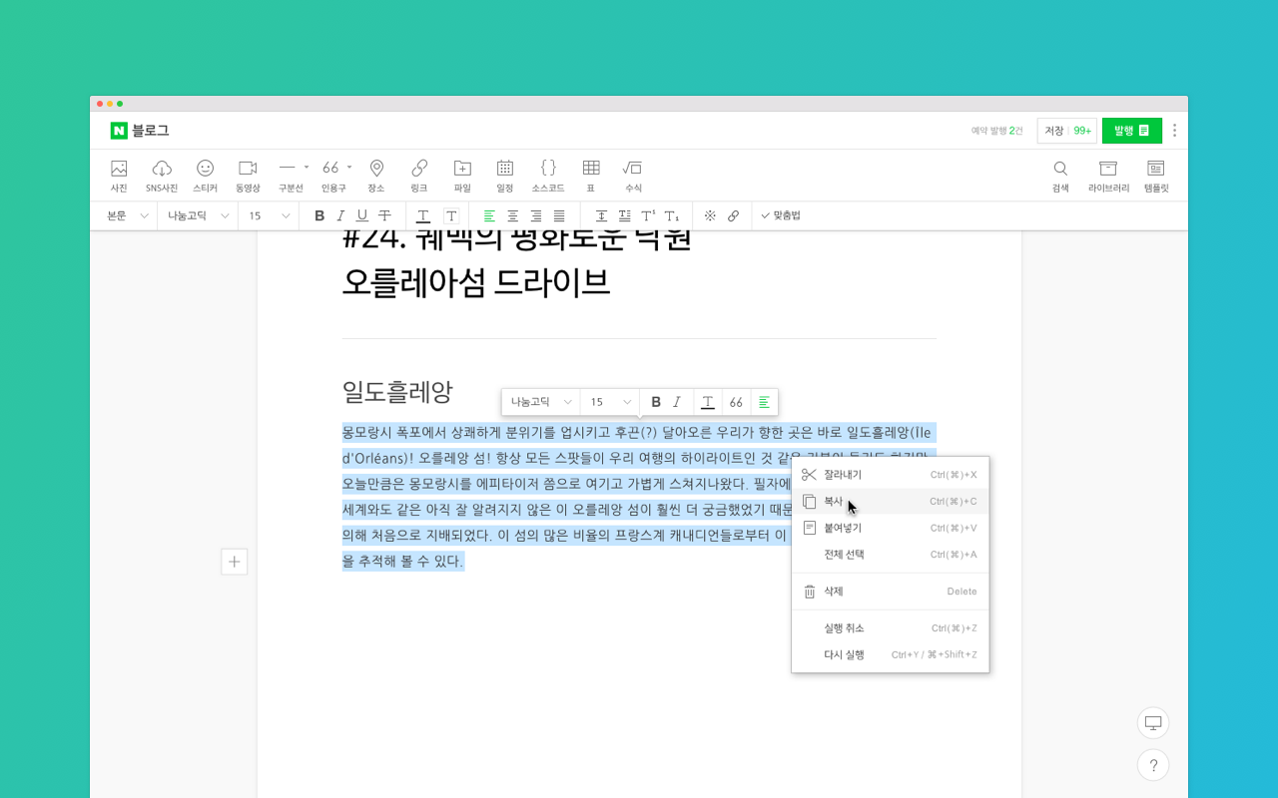Open the font size 15 dropdown in the main format bar
This screenshot has width=1278, height=798.
269,215
